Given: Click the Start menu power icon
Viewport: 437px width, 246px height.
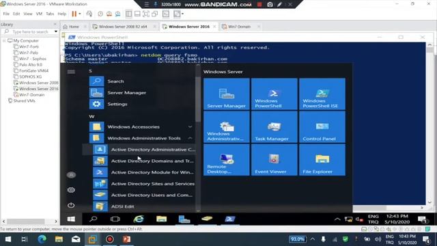Looking at the screenshot, I should tap(71, 205).
